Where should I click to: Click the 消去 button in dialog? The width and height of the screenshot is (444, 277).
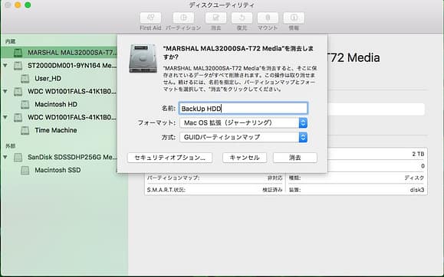295,158
